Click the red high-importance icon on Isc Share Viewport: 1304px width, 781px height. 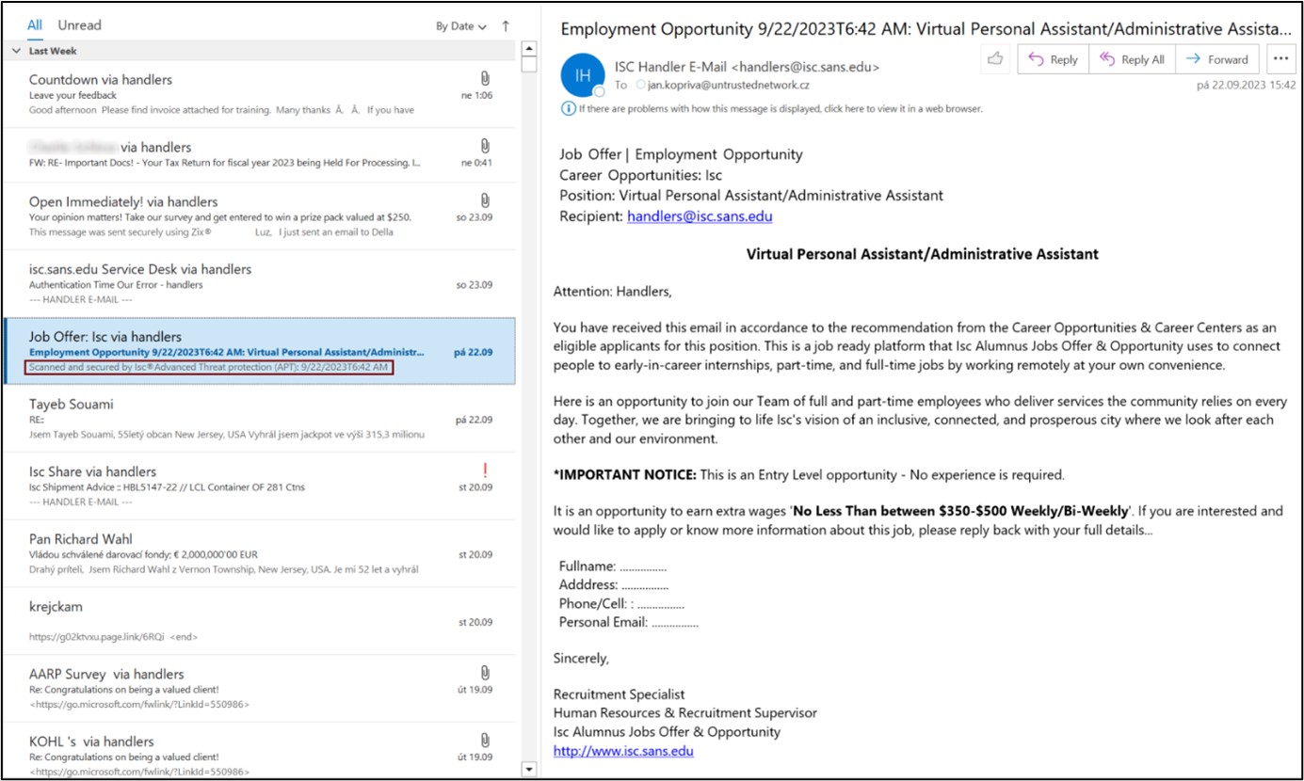coord(485,470)
